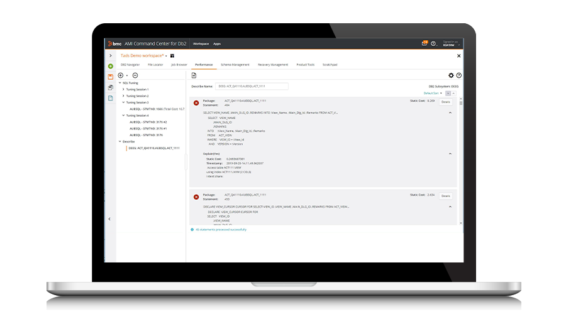The image size is (566, 324).
Task: Open the Default Sort dropdown
Action: (433, 94)
